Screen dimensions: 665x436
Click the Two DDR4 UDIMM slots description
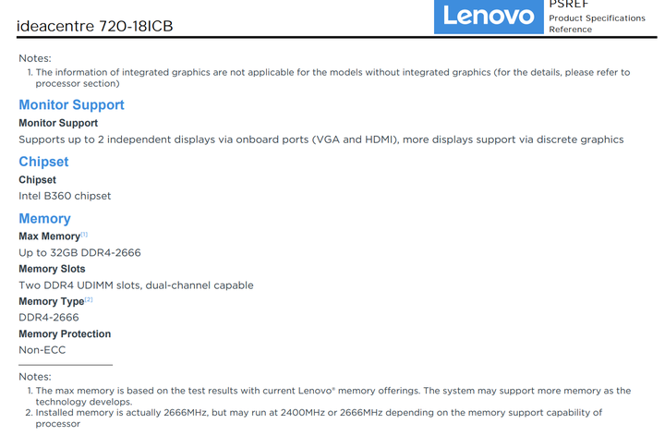coord(136,285)
